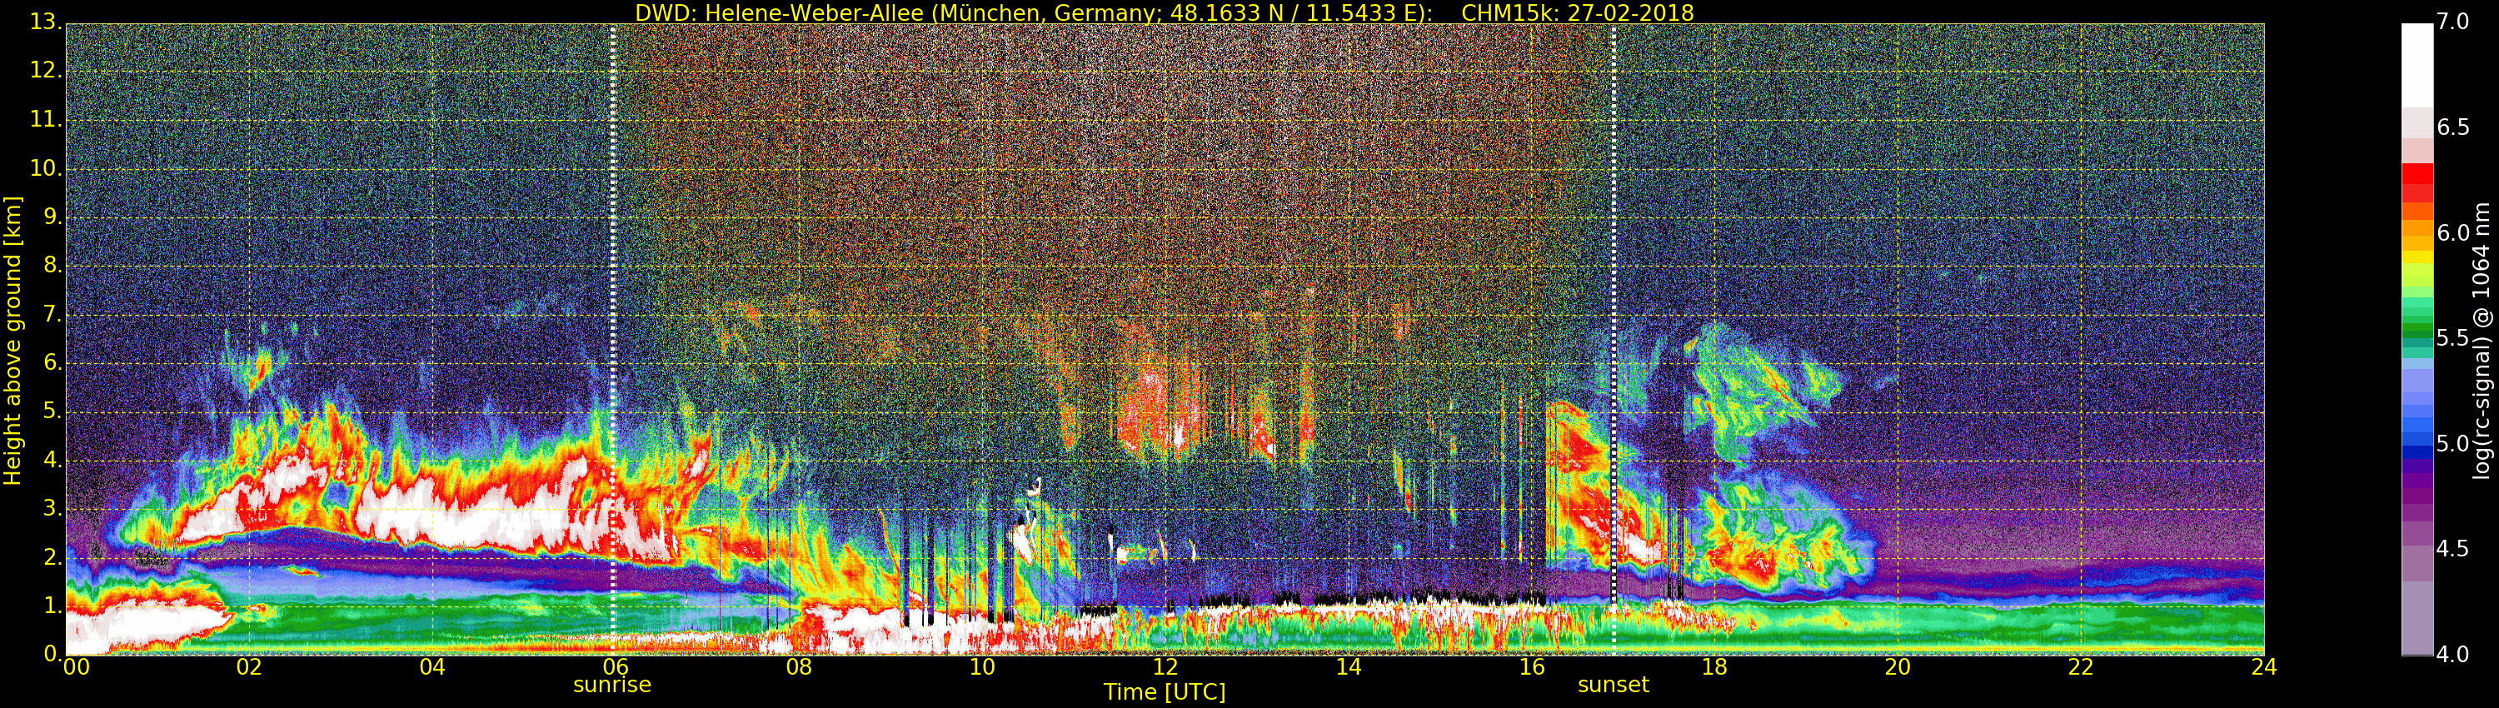Click the x-axis tick label '00'
The height and width of the screenshot is (708, 2499).
(76, 666)
